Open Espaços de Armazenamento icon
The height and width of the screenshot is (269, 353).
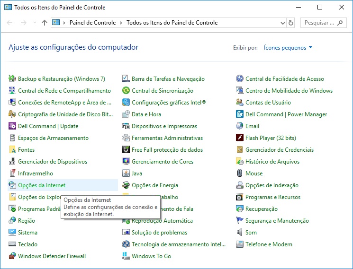12,138
